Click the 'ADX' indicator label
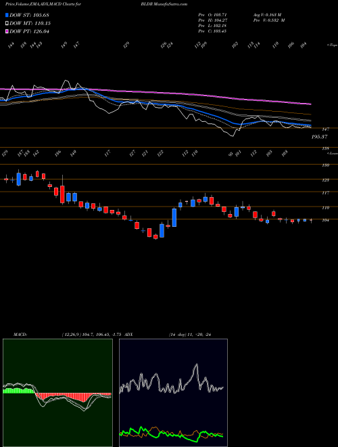The width and height of the screenshot is (338, 447). click(x=128, y=335)
